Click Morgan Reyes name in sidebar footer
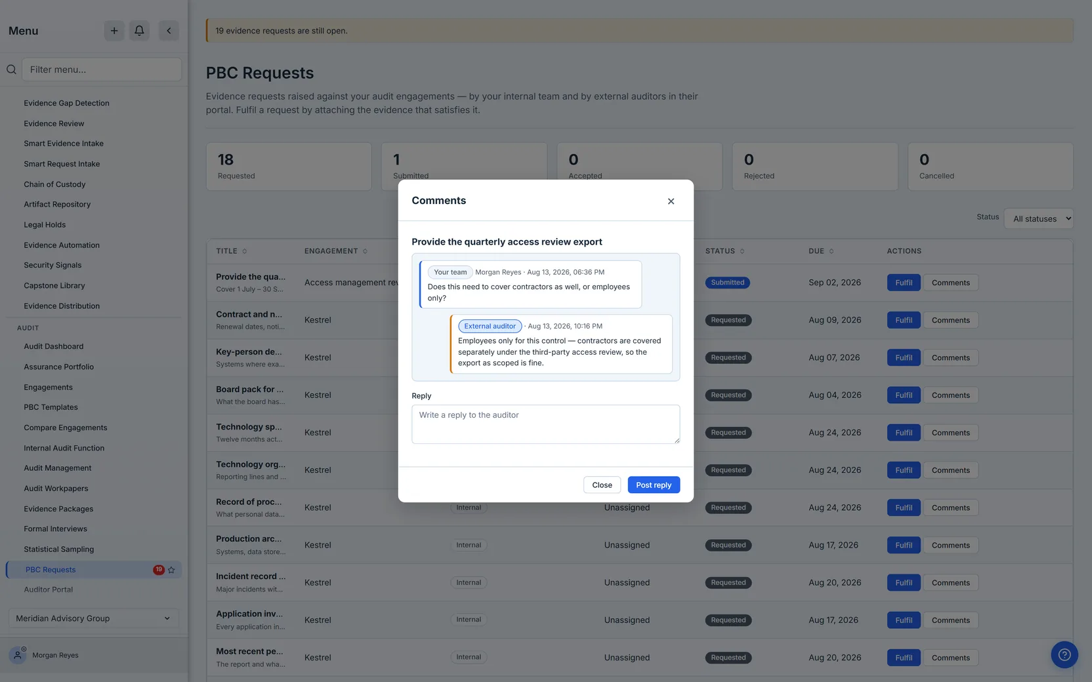 [55, 655]
